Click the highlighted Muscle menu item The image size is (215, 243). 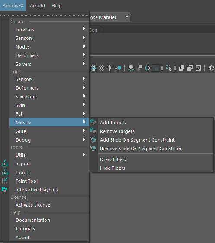(x=49, y=123)
